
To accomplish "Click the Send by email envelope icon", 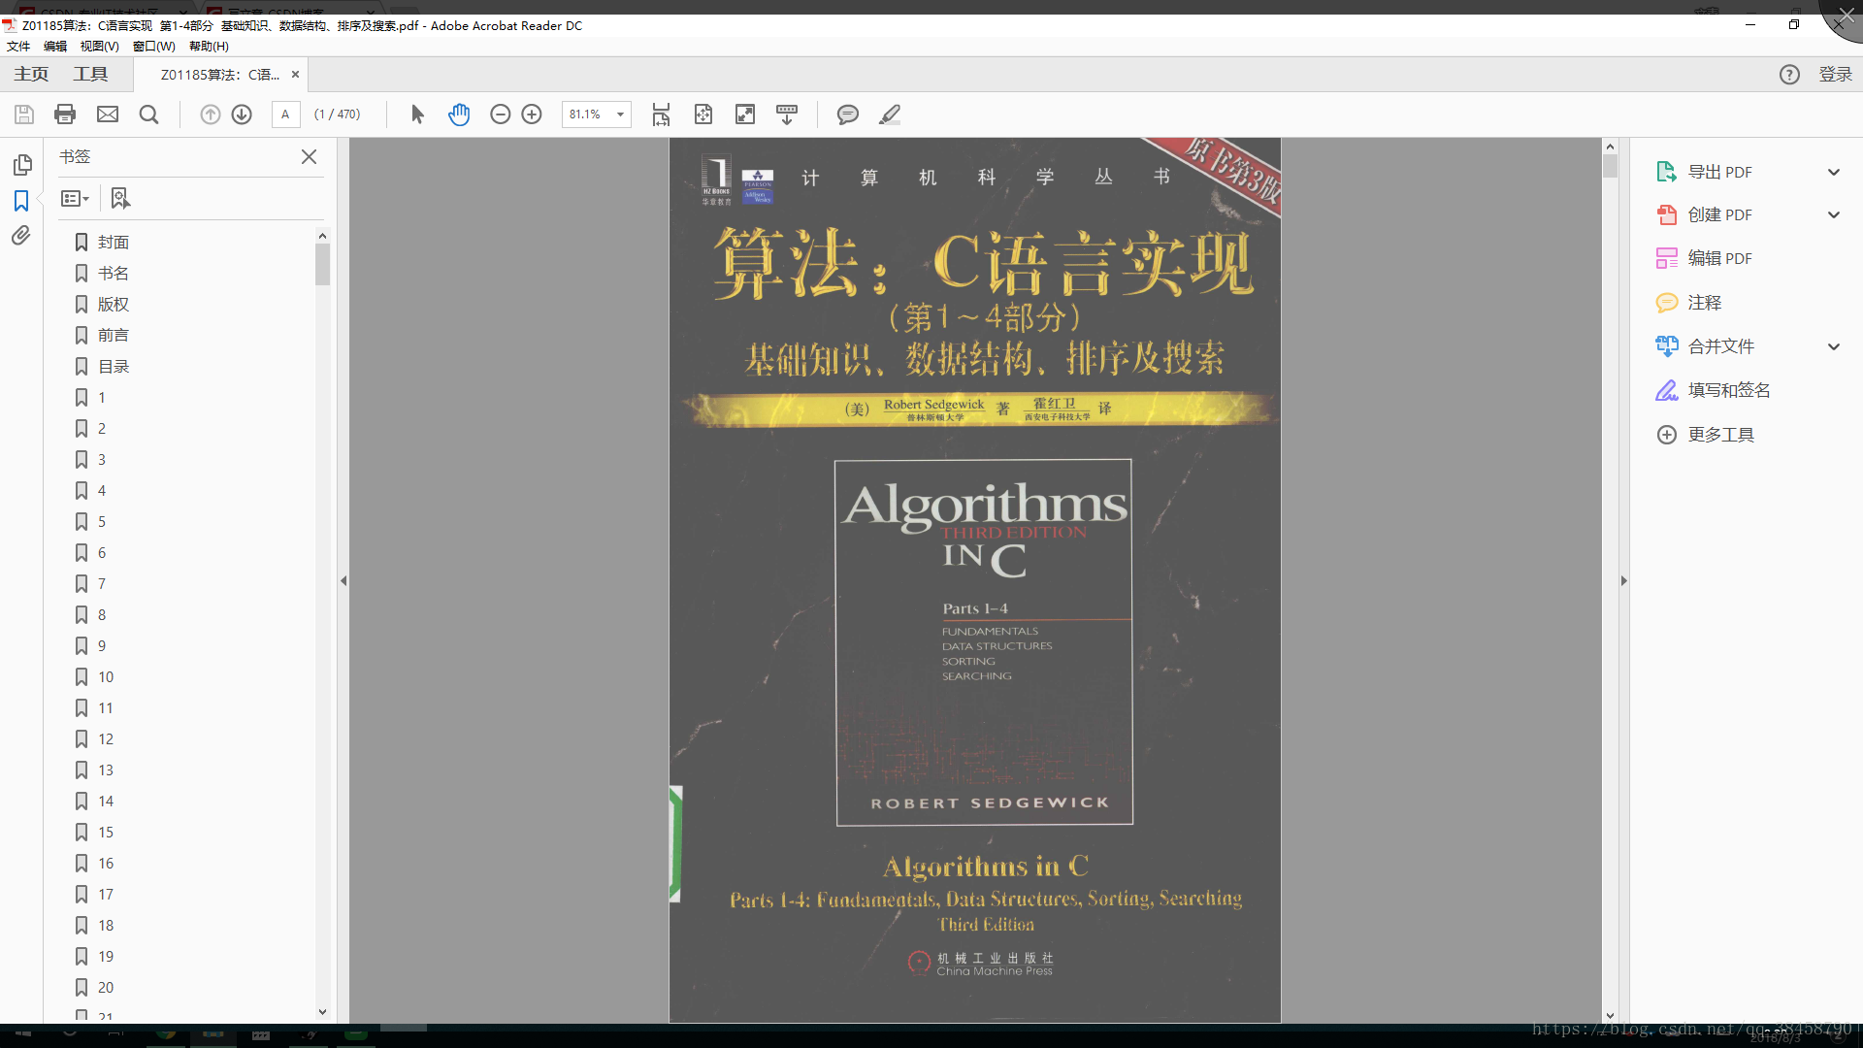I will pos(108,115).
